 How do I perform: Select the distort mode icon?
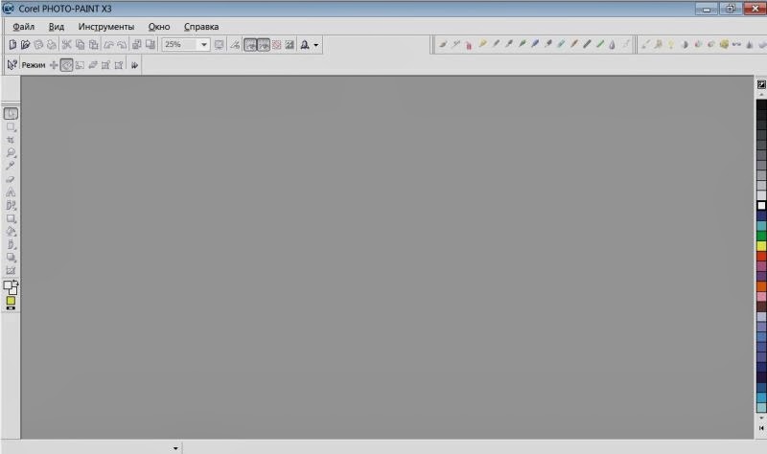tap(105, 65)
